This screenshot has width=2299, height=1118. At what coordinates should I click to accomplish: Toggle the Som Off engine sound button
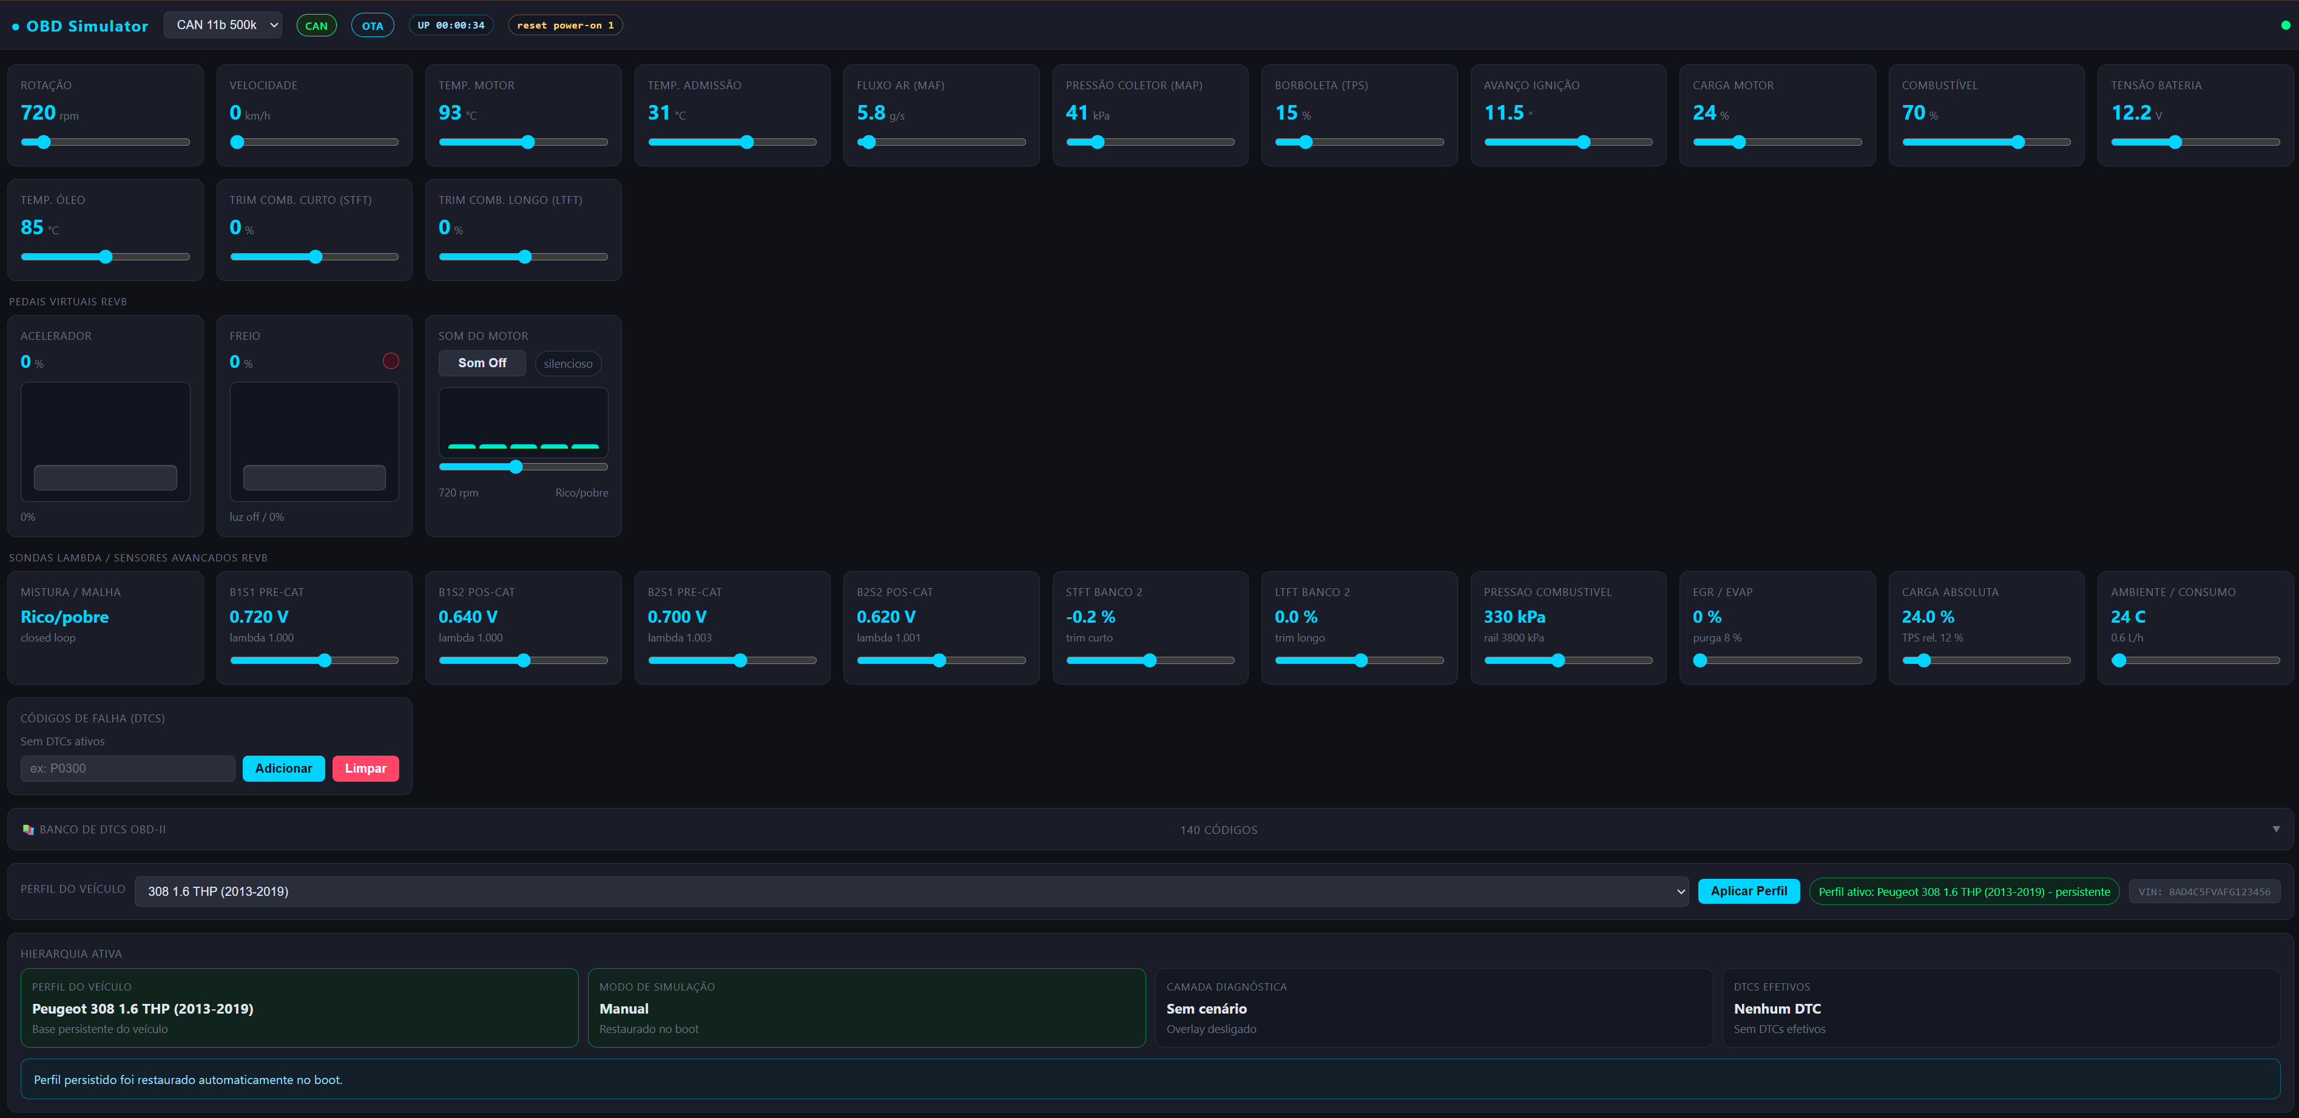click(482, 362)
